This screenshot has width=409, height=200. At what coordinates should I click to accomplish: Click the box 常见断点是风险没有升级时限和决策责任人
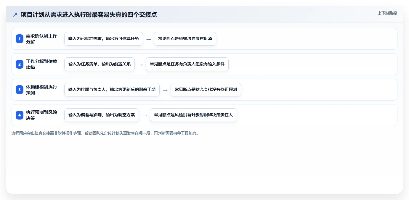coord(193,115)
